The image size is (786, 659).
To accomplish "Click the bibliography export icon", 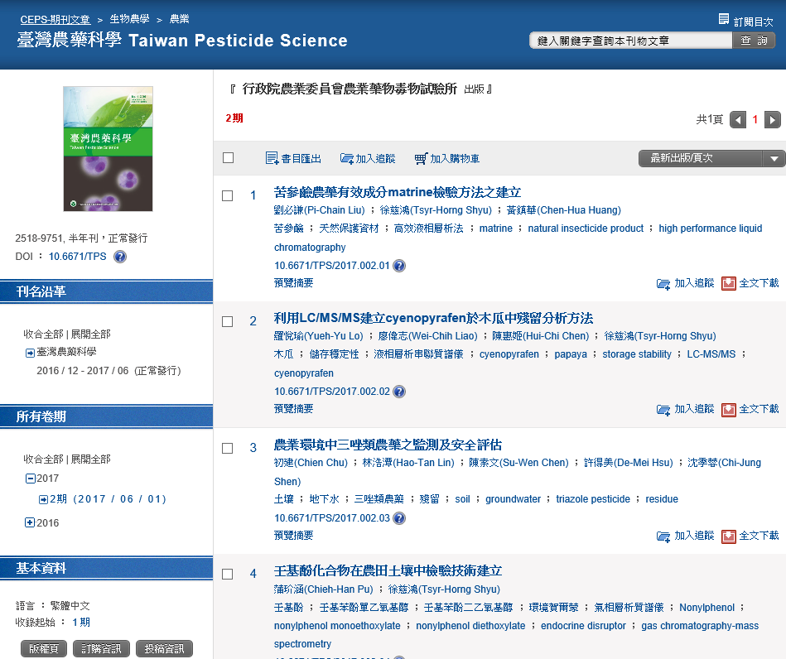I will pos(272,158).
